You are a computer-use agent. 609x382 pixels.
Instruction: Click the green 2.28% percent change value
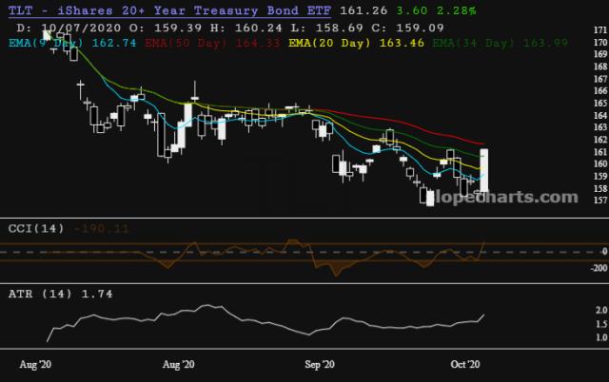point(458,10)
